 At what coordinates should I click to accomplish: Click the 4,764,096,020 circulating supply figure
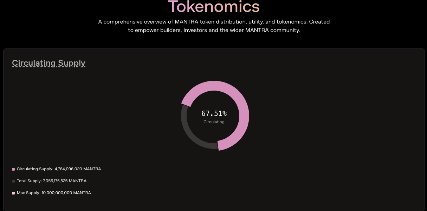[x=68, y=169]
